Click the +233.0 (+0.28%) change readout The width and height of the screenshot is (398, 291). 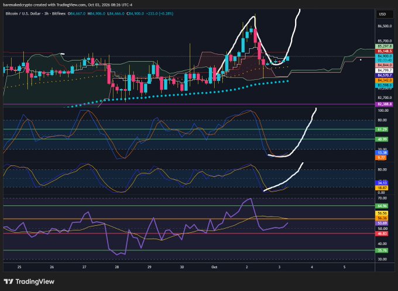(159, 13)
